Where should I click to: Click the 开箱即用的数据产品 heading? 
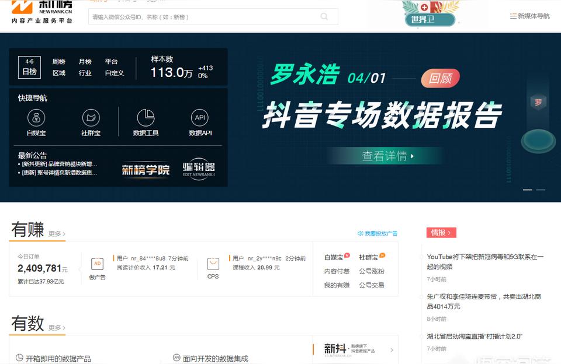pos(58,358)
